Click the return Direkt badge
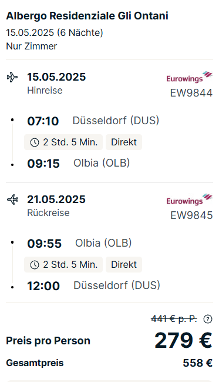Screen dimensions: 219x382 124,264
